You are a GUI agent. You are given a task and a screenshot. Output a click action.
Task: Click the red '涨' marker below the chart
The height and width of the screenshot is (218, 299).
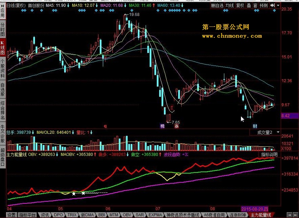pos(176,126)
